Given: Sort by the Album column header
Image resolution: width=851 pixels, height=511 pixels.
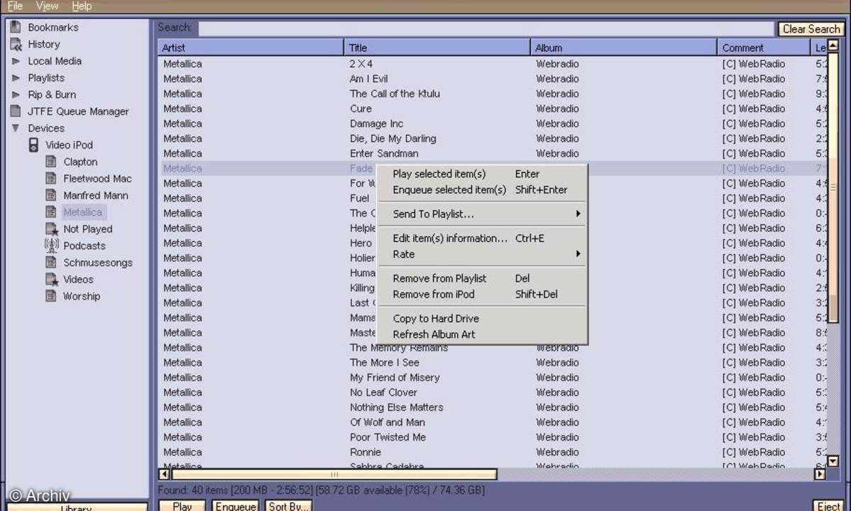Looking at the screenshot, I should pyautogui.click(x=624, y=48).
